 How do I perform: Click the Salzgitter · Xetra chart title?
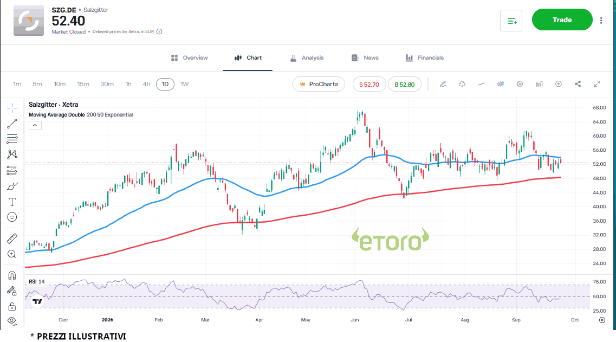point(54,105)
